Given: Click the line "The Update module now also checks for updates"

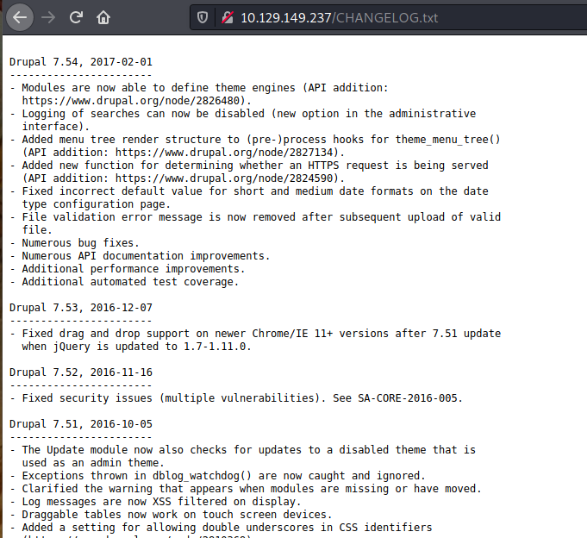Looking at the screenshot, I should (249, 450).
